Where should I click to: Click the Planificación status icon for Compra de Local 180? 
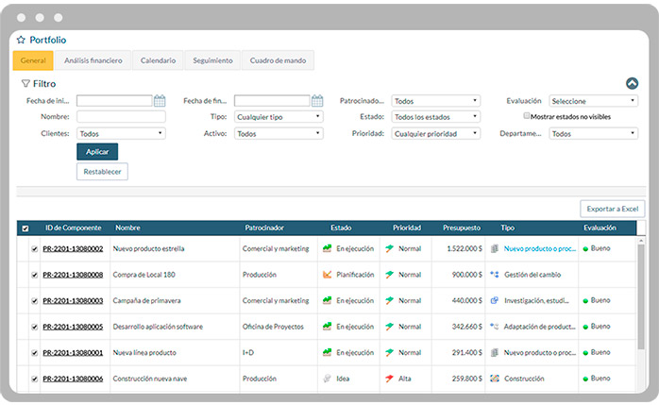pos(328,275)
